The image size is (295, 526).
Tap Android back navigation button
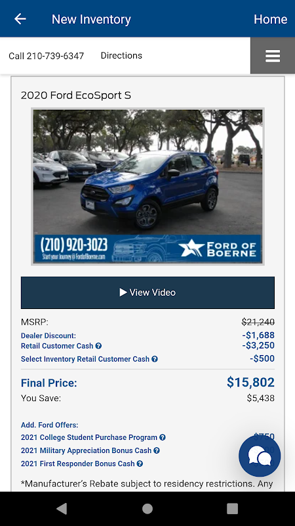62,508
